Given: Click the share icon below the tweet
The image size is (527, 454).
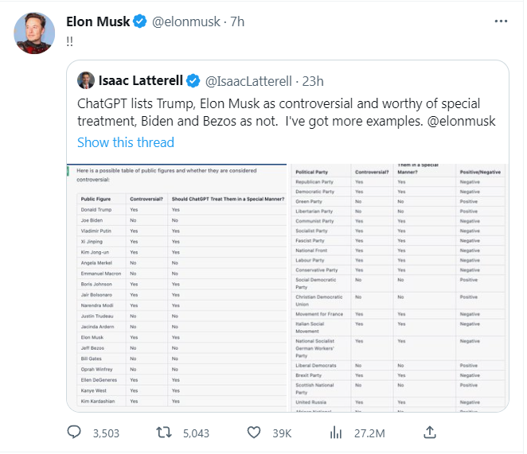Looking at the screenshot, I should click(429, 433).
